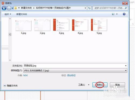Click the change view icon

113,14
